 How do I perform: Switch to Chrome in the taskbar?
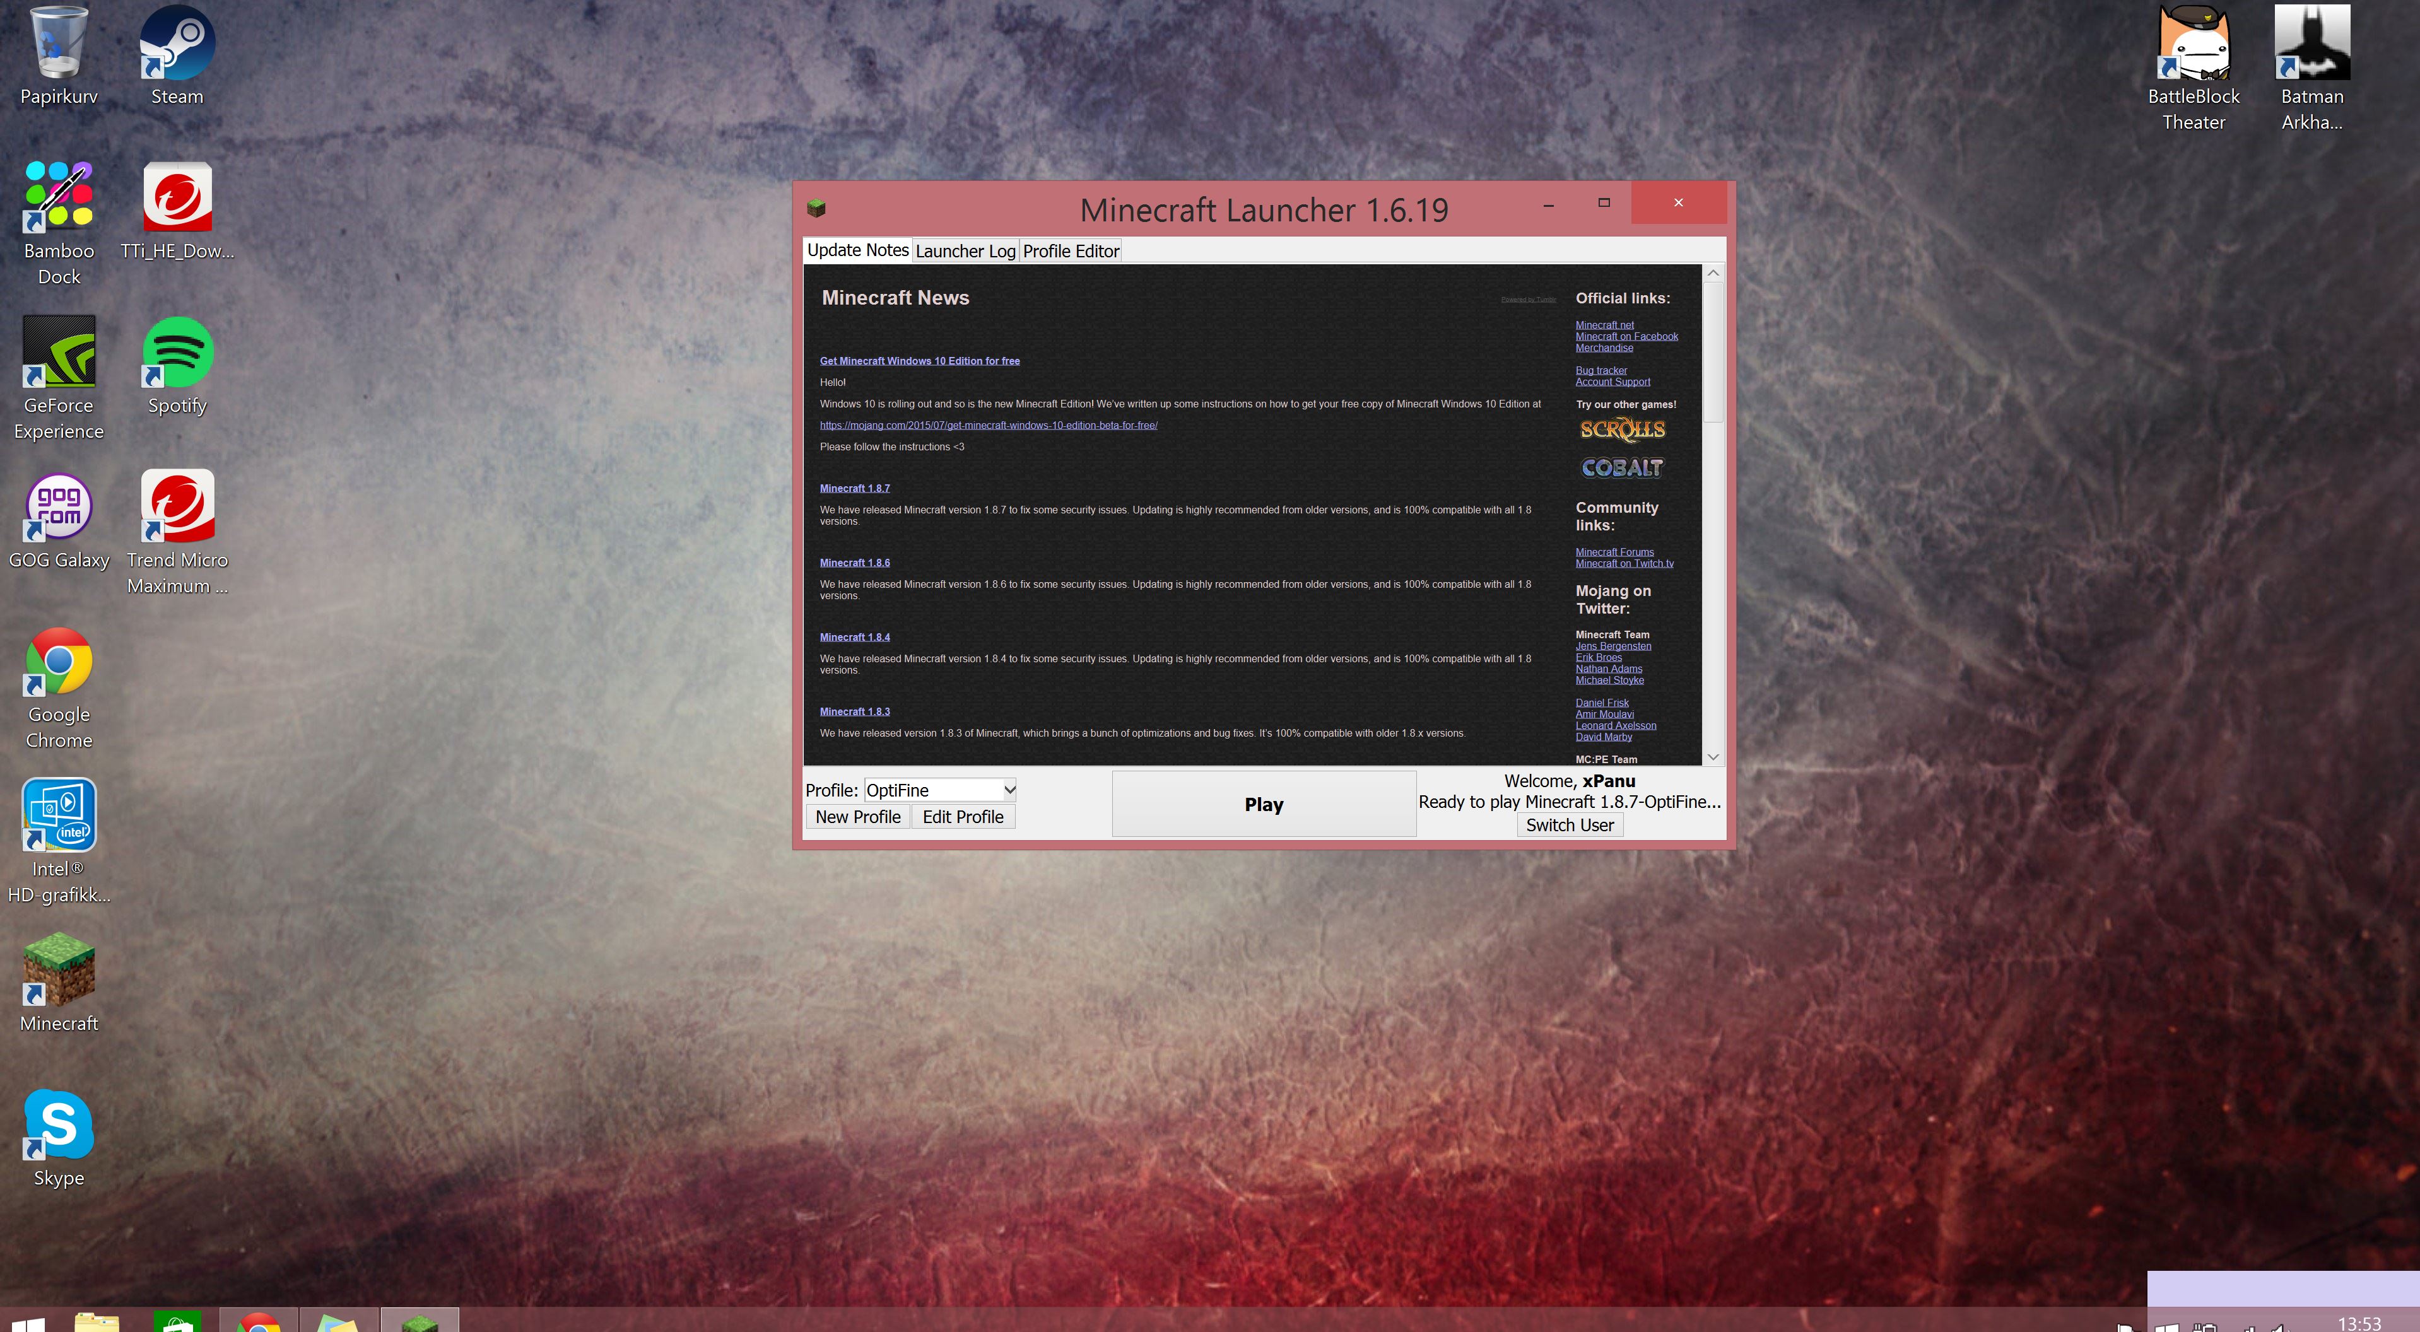click(x=259, y=1321)
